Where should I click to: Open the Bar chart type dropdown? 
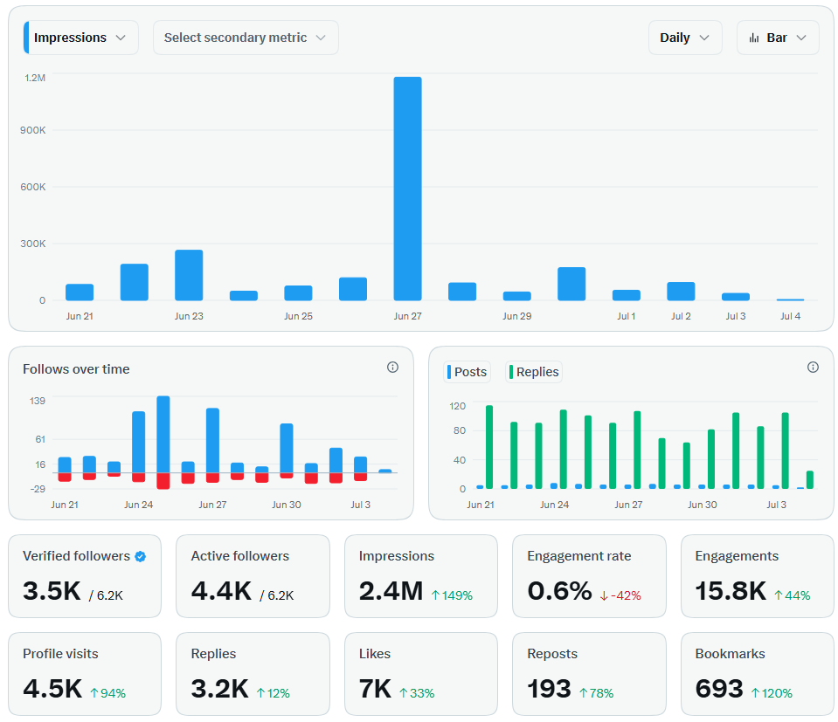coord(778,38)
